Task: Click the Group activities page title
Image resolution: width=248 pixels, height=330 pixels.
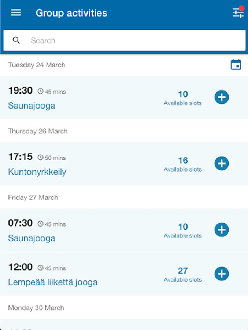Action: click(71, 13)
